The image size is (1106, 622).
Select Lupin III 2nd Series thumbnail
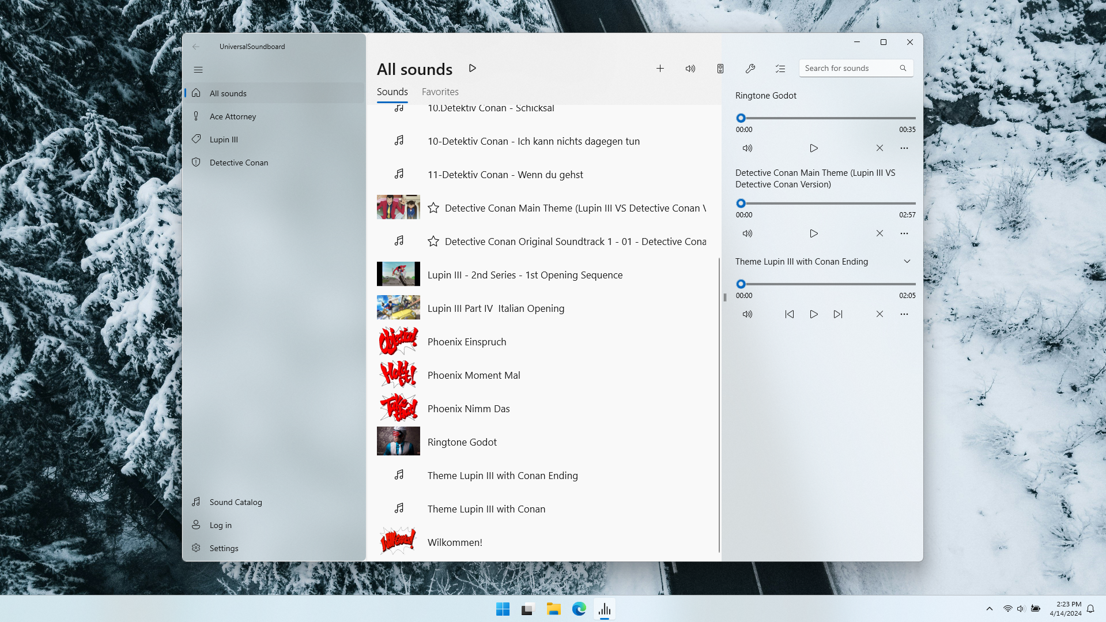pos(398,274)
